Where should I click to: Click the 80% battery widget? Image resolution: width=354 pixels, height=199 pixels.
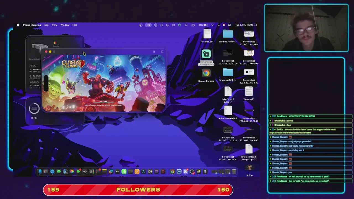(34, 112)
